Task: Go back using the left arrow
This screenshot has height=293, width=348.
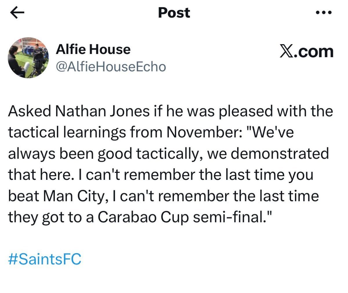Action: tap(17, 13)
